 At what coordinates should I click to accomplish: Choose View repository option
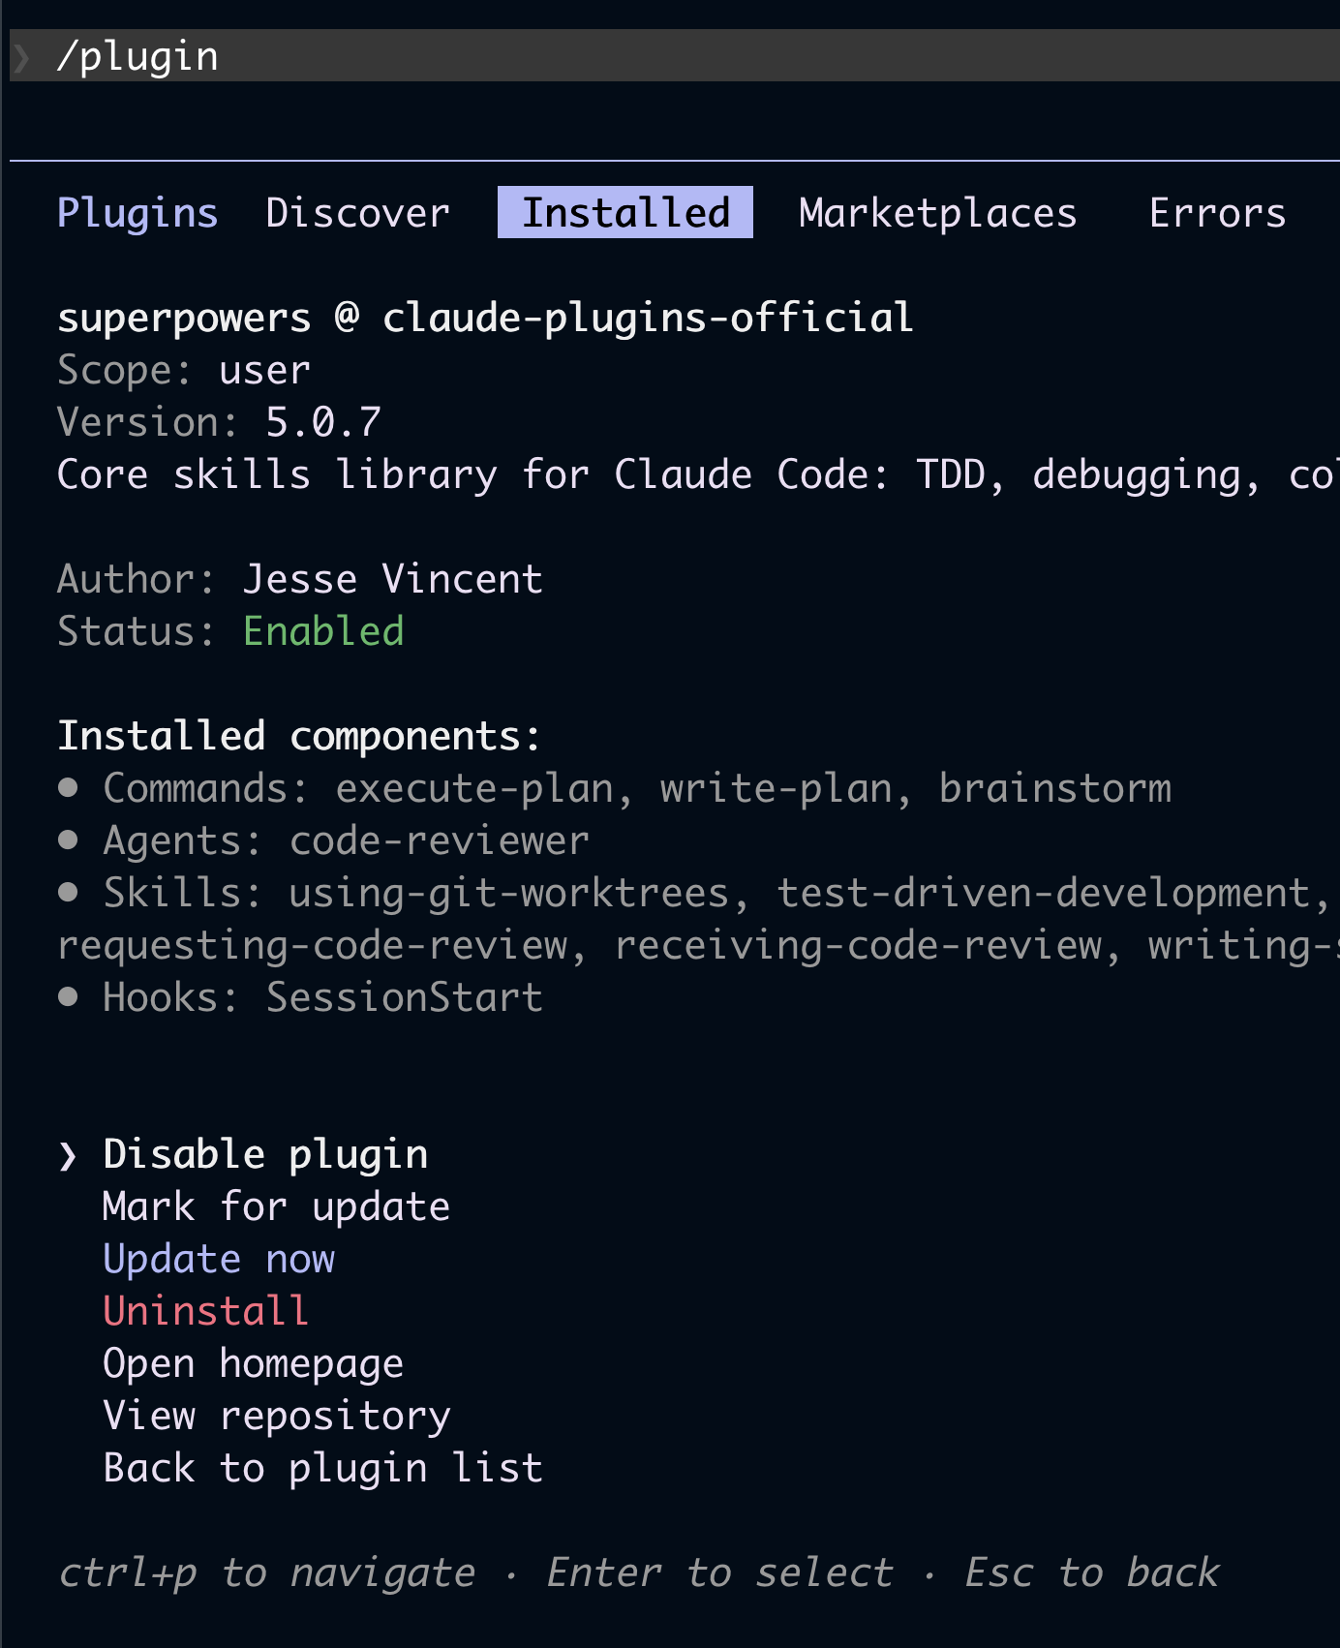tap(277, 1416)
